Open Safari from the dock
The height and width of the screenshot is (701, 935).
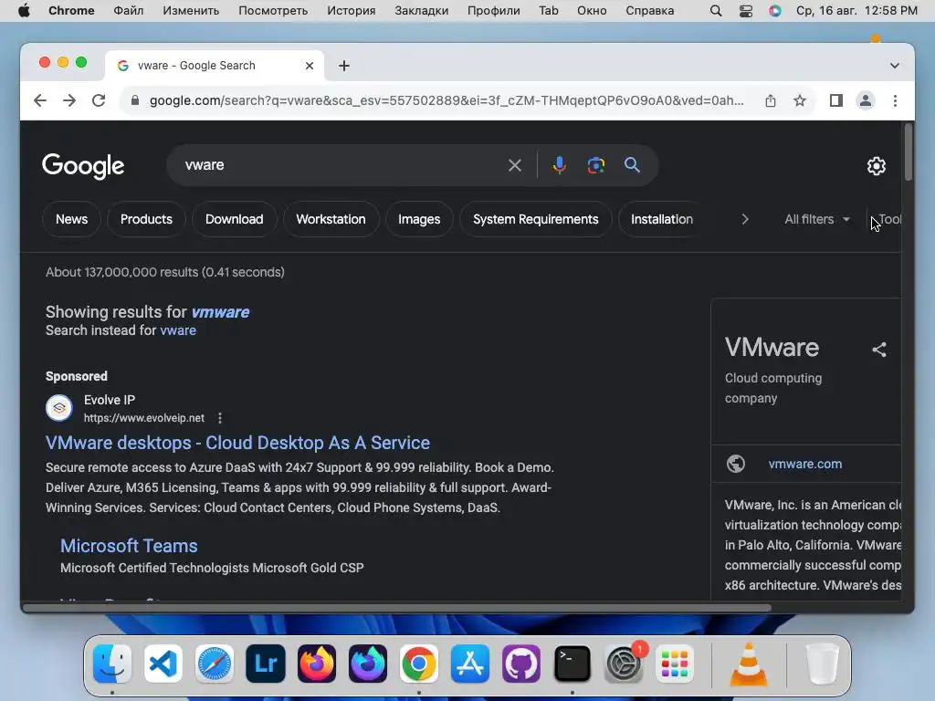click(x=215, y=664)
